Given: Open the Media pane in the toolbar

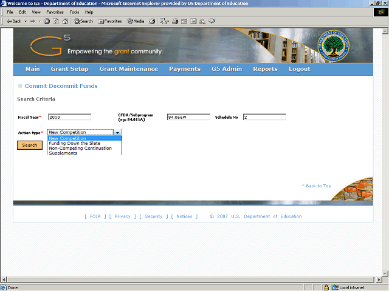Looking at the screenshot, I should click(x=136, y=22).
